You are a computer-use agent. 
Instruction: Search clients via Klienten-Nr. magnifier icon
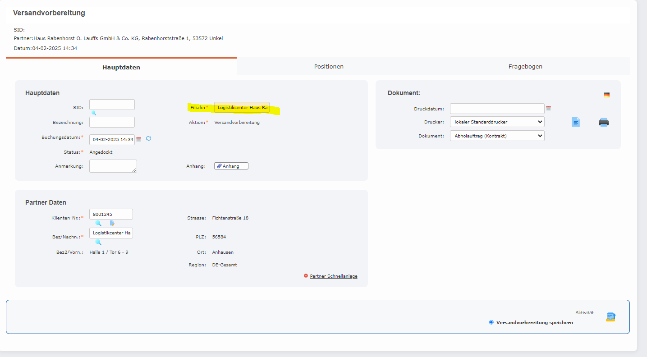(x=98, y=223)
